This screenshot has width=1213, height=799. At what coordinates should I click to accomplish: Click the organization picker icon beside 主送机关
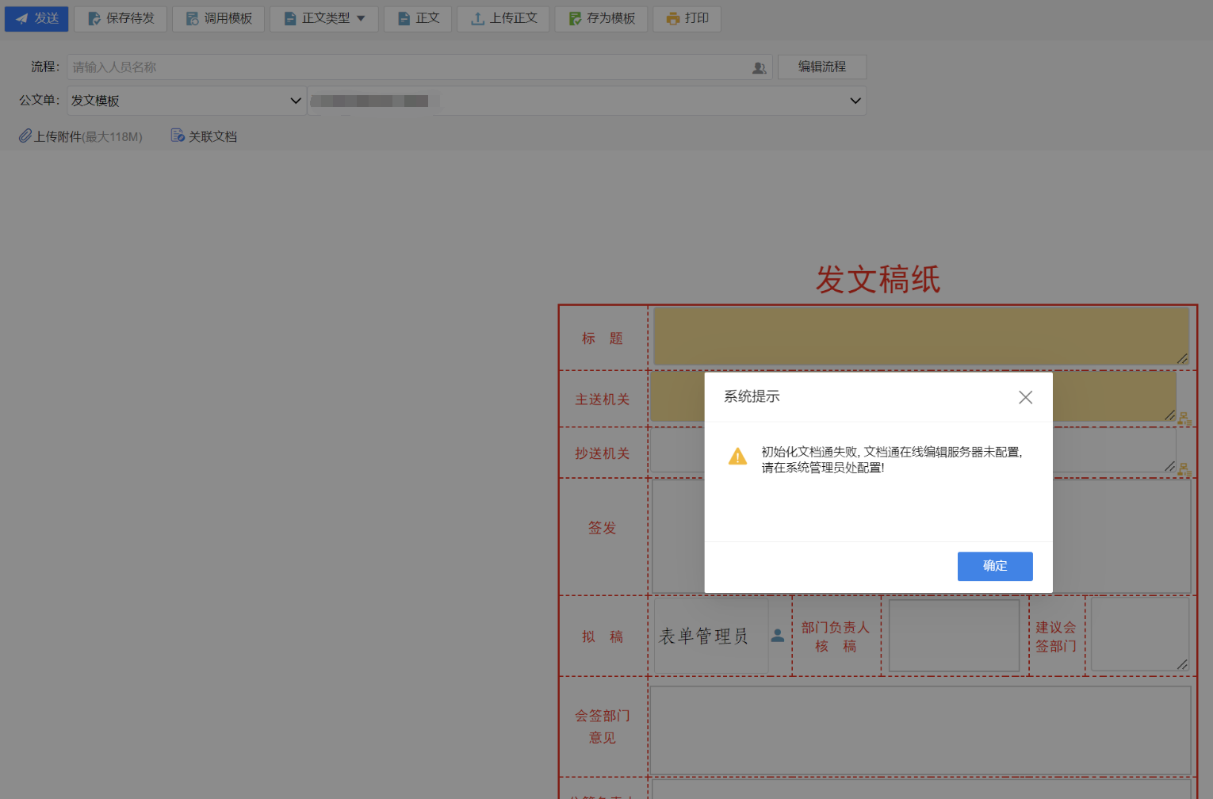coord(1184,419)
